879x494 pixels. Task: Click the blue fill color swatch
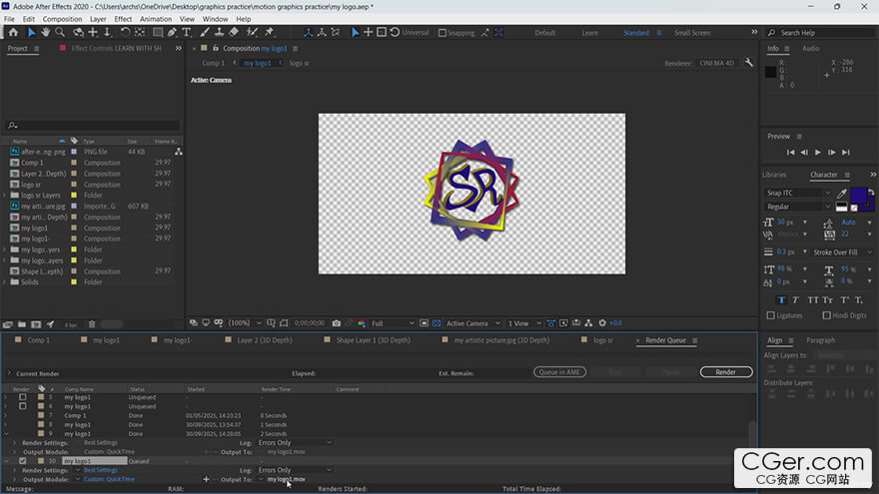tap(857, 195)
